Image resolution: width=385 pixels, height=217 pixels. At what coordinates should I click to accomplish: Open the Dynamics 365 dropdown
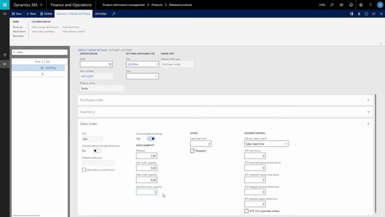[x=28, y=5]
